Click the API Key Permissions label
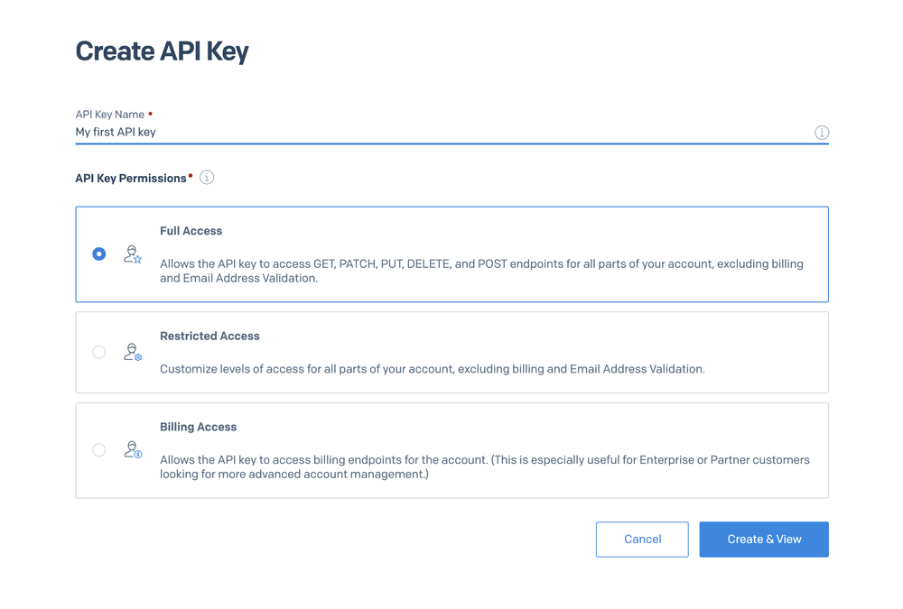This screenshot has height=609, width=903. point(131,179)
